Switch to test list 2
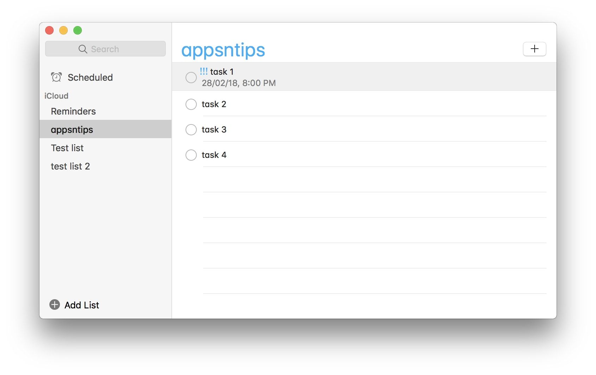Viewport: 596px width, 375px height. (71, 166)
